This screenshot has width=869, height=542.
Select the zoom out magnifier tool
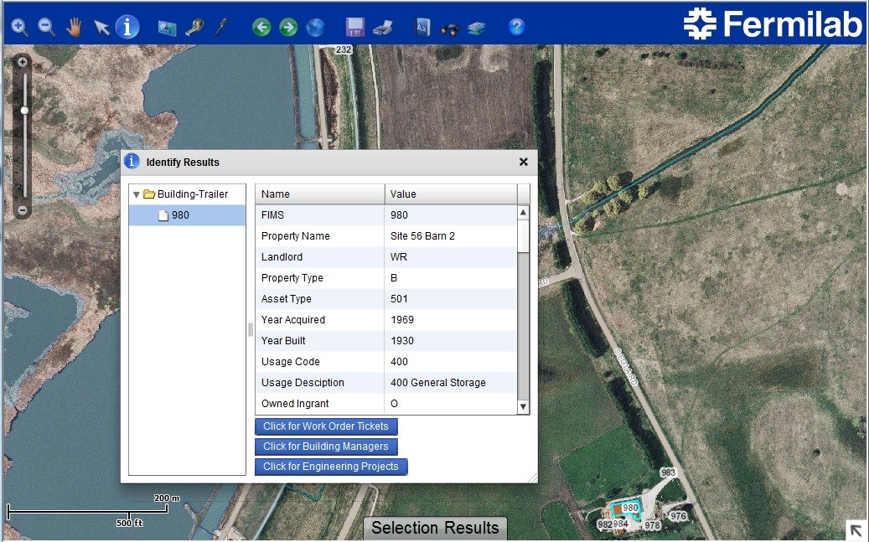[x=47, y=28]
